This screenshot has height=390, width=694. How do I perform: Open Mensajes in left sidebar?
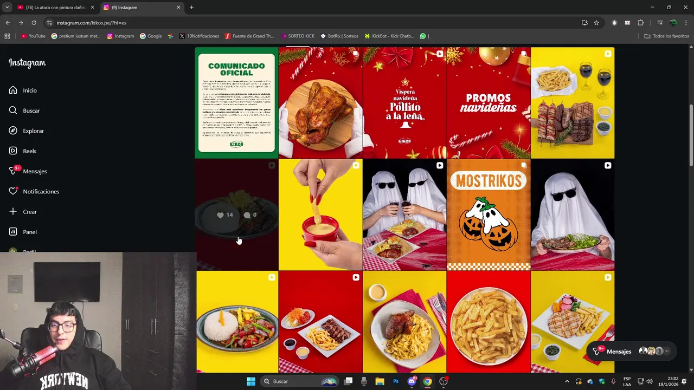point(28,171)
